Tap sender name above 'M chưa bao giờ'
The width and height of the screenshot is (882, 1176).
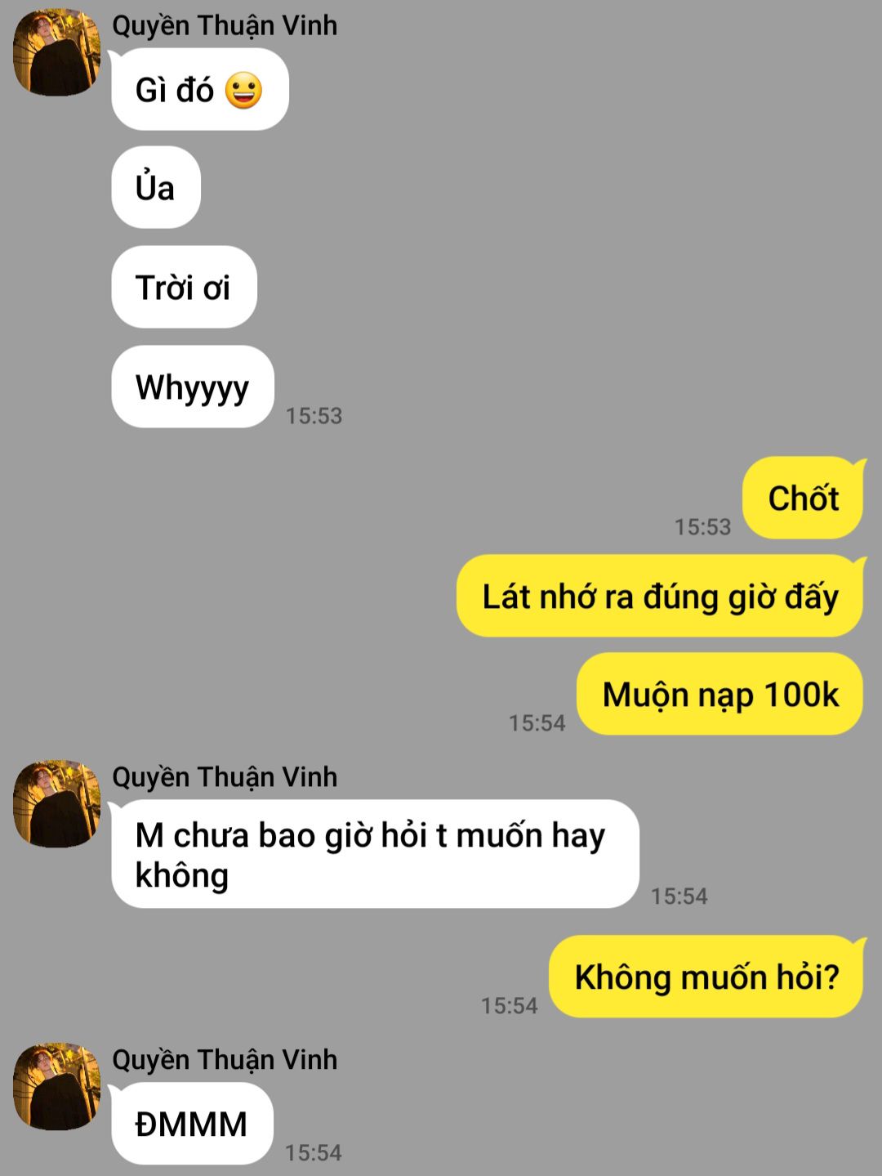(x=225, y=777)
